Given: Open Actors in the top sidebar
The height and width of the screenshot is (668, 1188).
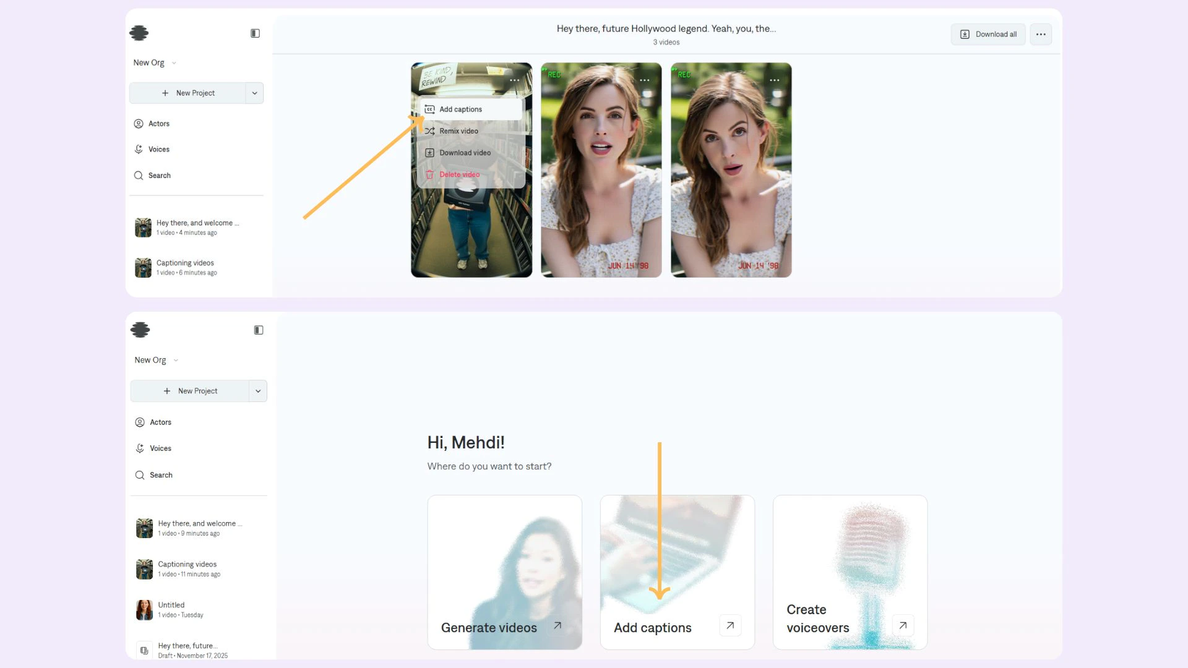Looking at the screenshot, I should click(158, 124).
